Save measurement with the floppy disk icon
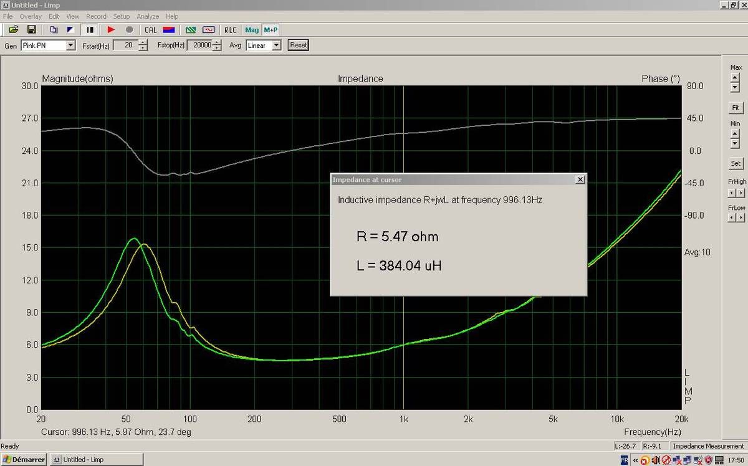 31,29
